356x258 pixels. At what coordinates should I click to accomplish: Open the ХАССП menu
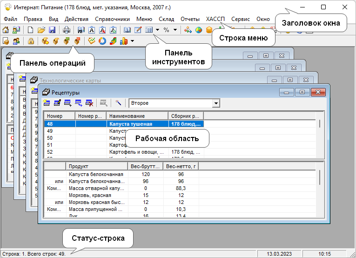point(215,19)
